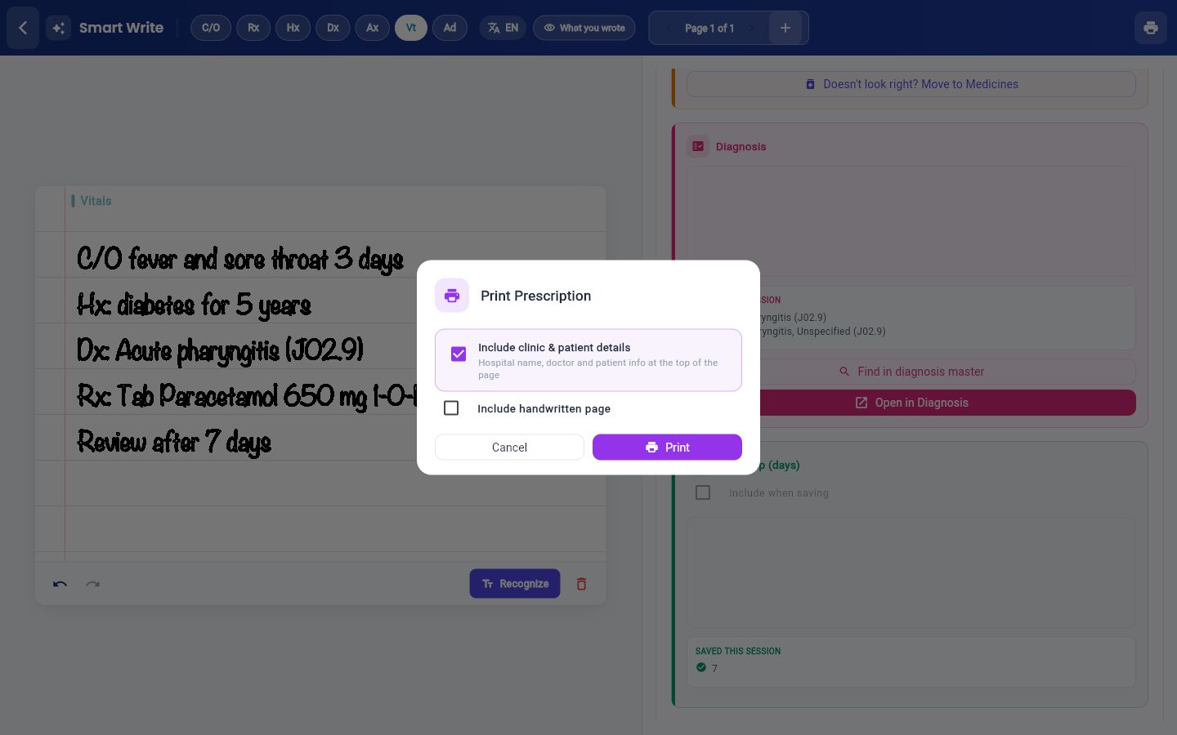Click the green saved checkmark beside 7
This screenshot has width=1177, height=735.
701,667
